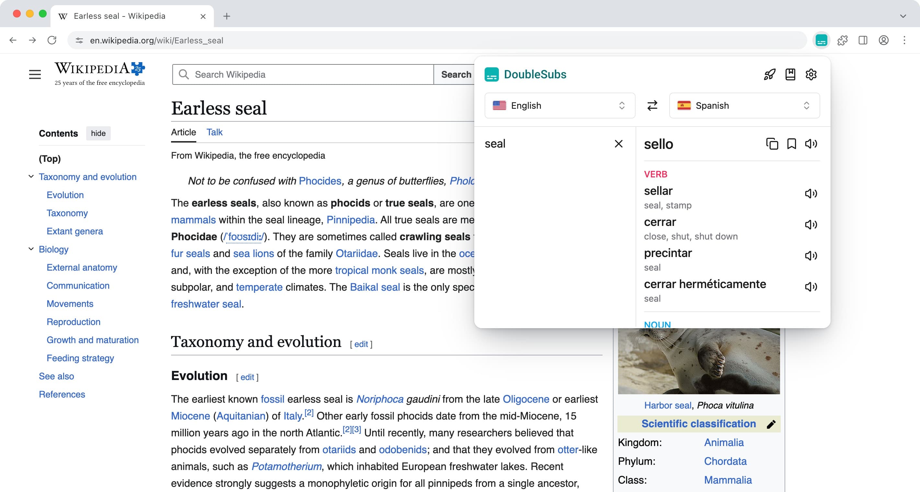Go forward with the browser forward arrow
This screenshot has width=920, height=492.
(x=32, y=40)
